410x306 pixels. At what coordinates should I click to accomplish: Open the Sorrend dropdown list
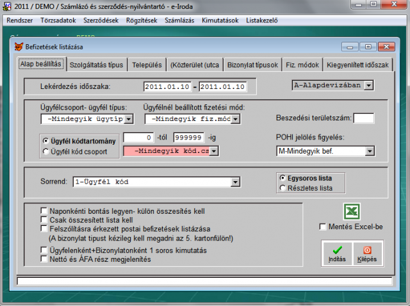click(x=234, y=182)
